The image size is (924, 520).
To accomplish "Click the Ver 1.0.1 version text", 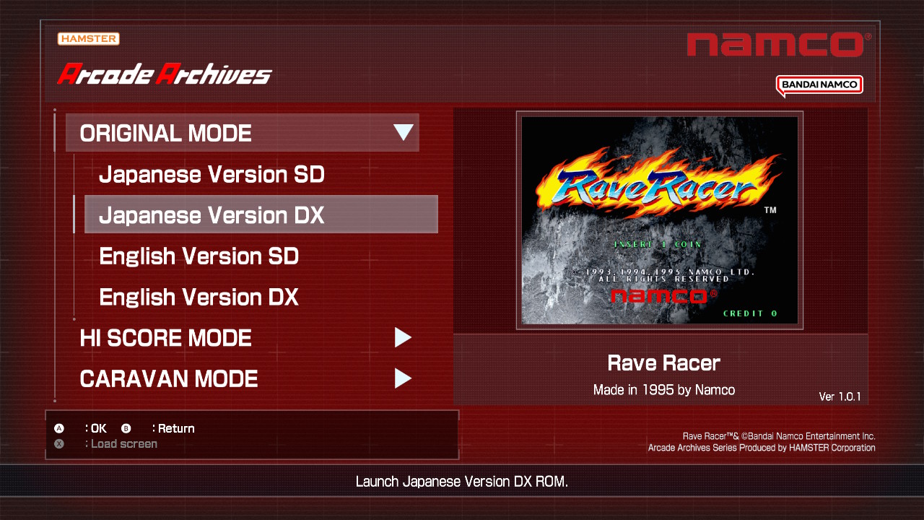I will 840,396.
